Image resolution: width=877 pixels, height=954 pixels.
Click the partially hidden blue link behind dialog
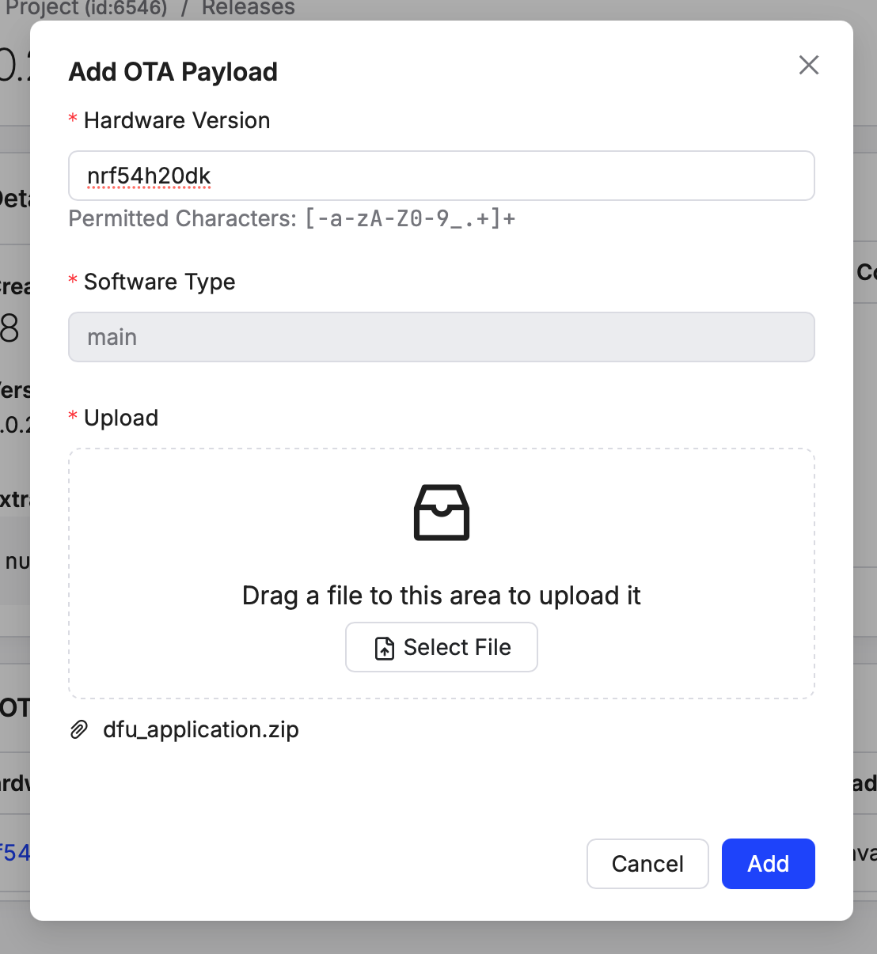tap(15, 853)
